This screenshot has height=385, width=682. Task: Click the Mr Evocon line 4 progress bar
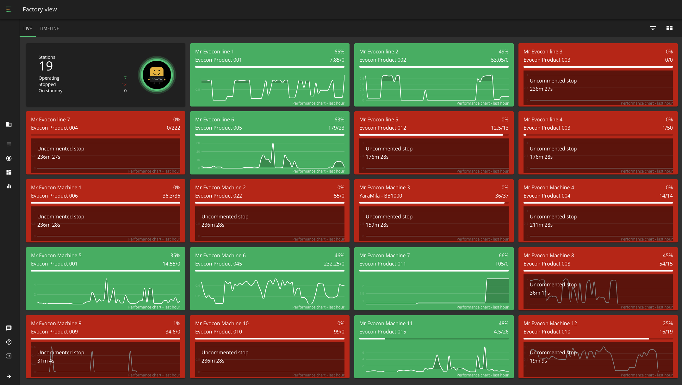pos(598,135)
